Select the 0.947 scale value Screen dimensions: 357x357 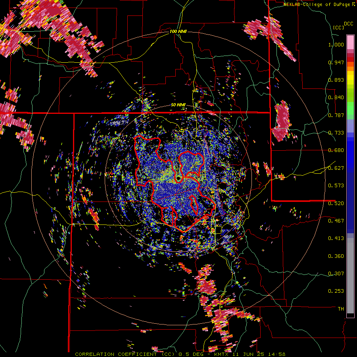point(336,62)
